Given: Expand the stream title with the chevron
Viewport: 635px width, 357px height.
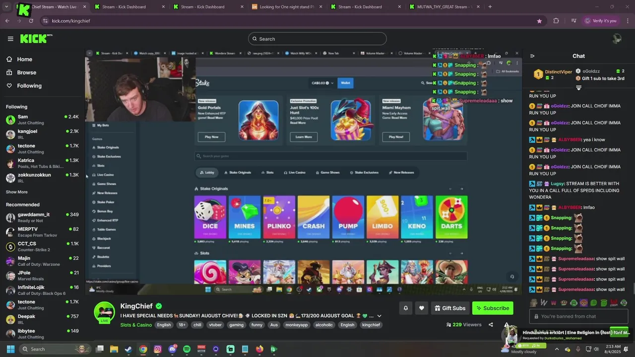Looking at the screenshot, I should point(380,316).
